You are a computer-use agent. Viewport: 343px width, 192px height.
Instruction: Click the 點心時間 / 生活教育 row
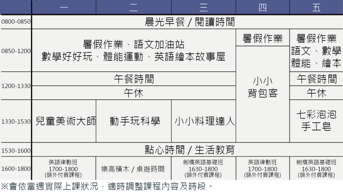[x=189, y=150]
